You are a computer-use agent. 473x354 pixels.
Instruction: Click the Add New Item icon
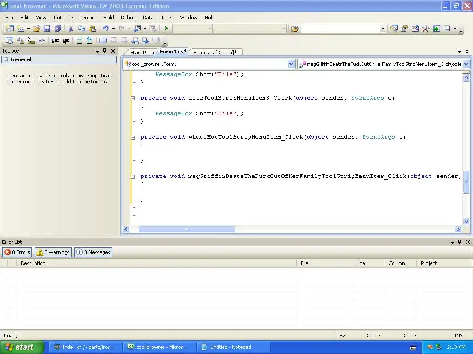[21, 29]
